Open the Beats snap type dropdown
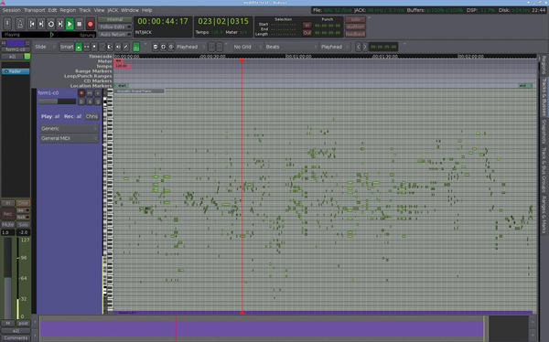The height and width of the screenshot is (342, 549). pyautogui.click(x=291, y=47)
